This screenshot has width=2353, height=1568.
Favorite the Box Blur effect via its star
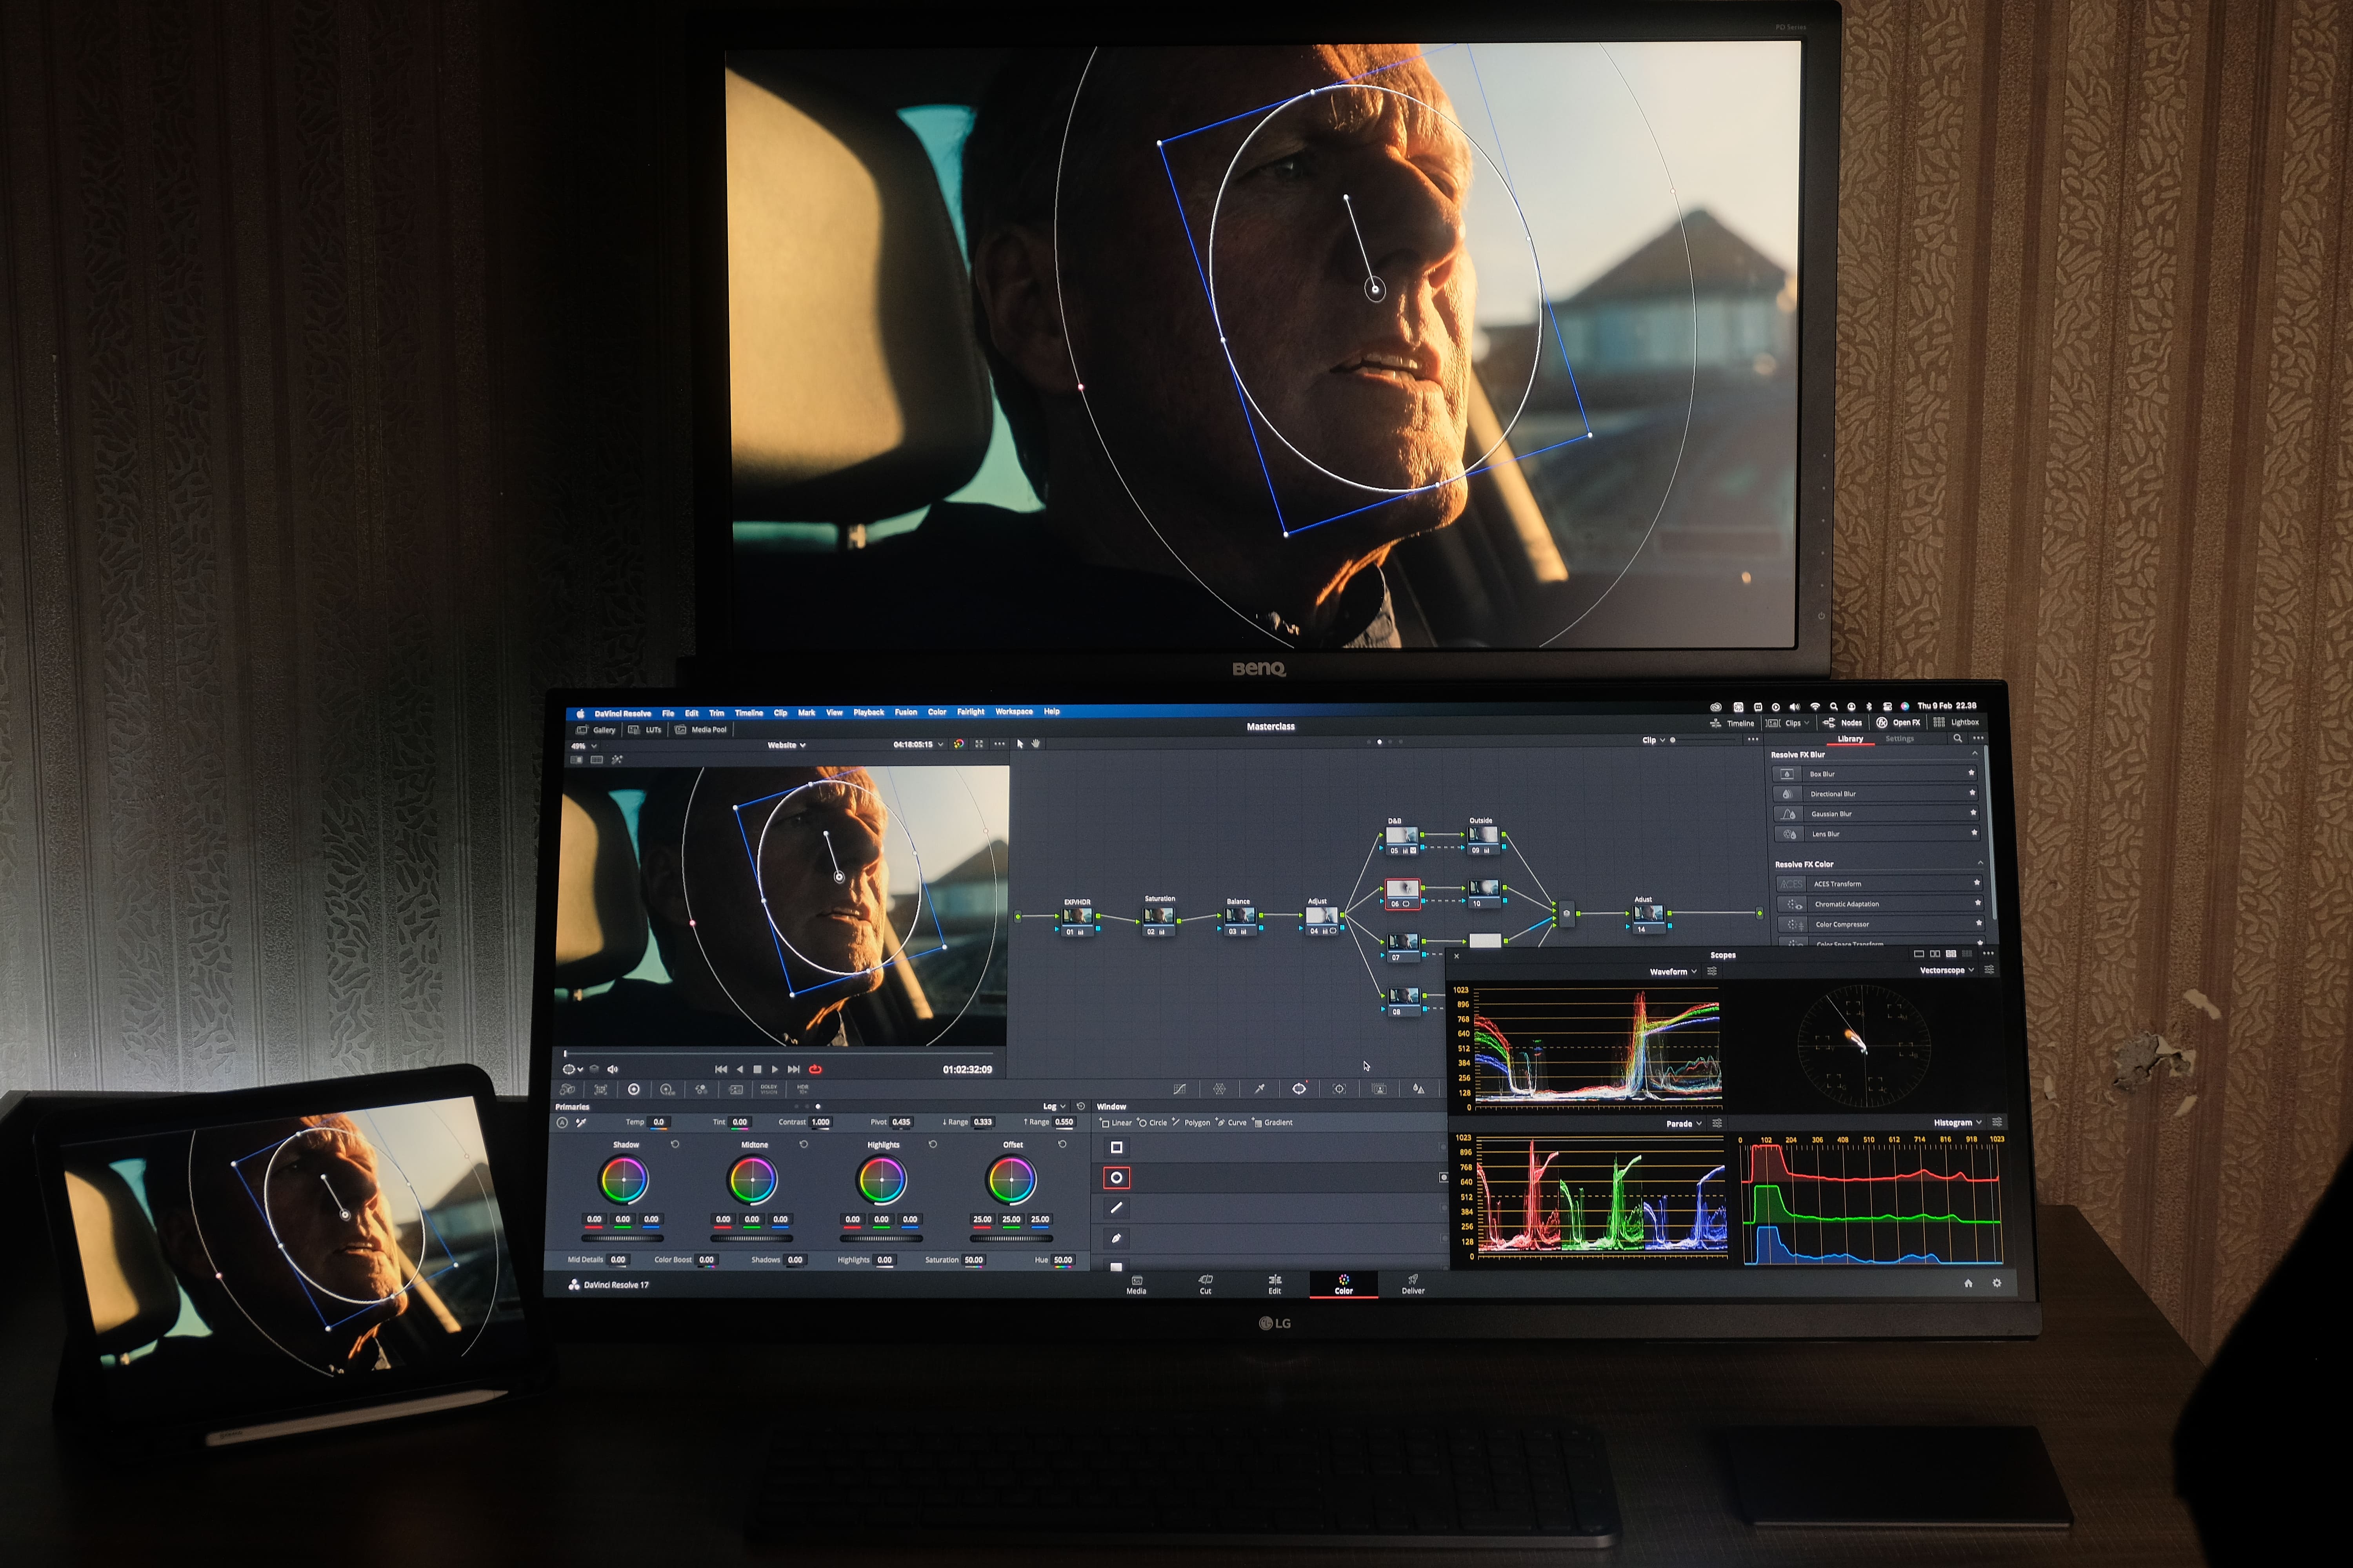1972,773
